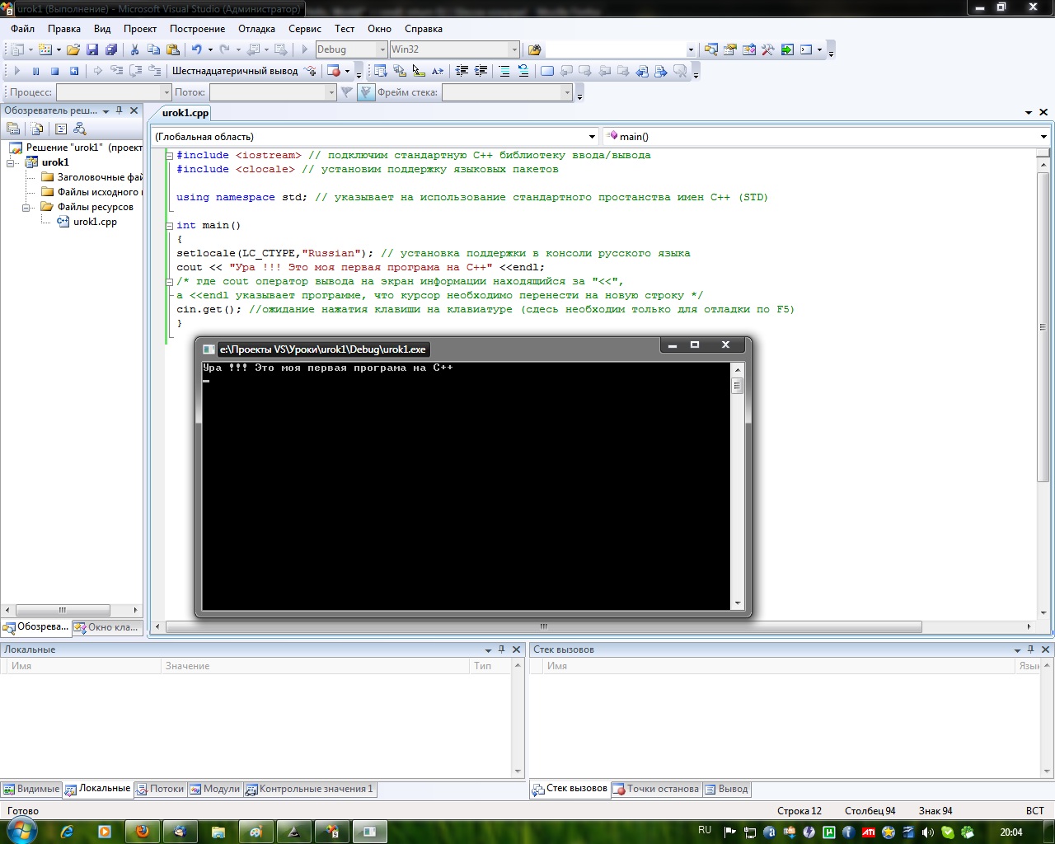Image resolution: width=1055 pixels, height=844 pixels.
Task: Open the Построение menu
Action: (198, 29)
